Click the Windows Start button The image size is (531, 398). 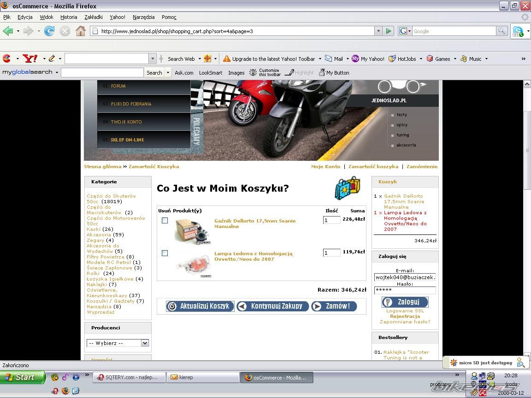[x=23, y=377]
